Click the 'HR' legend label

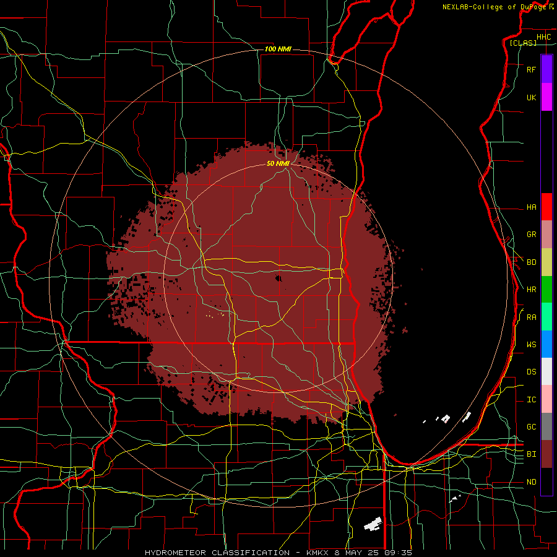[531, 290]
